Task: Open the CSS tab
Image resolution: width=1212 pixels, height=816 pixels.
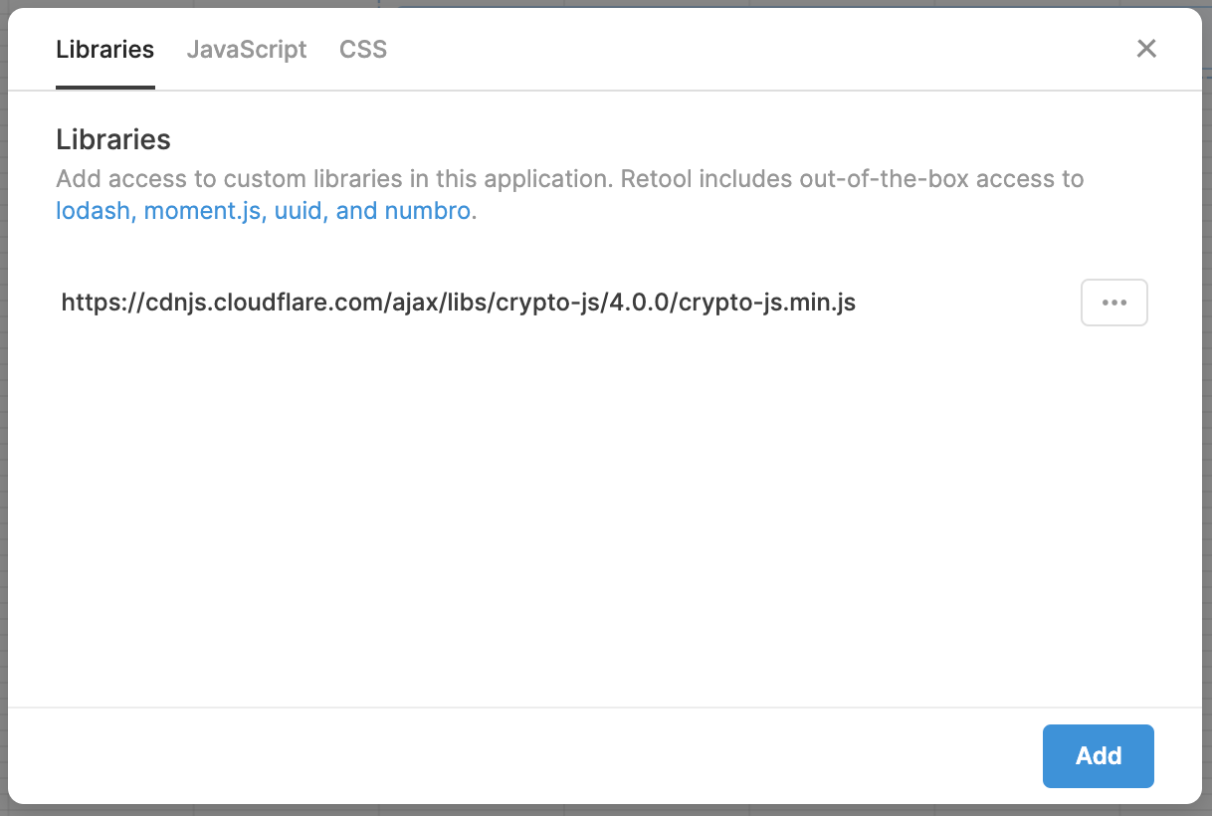Action: 362,49
